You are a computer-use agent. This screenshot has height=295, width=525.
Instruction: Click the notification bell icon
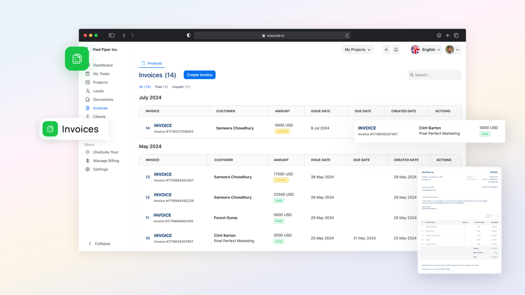[x=396, y=49]
